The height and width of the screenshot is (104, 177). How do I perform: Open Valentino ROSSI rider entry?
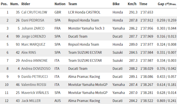(34, 85)
